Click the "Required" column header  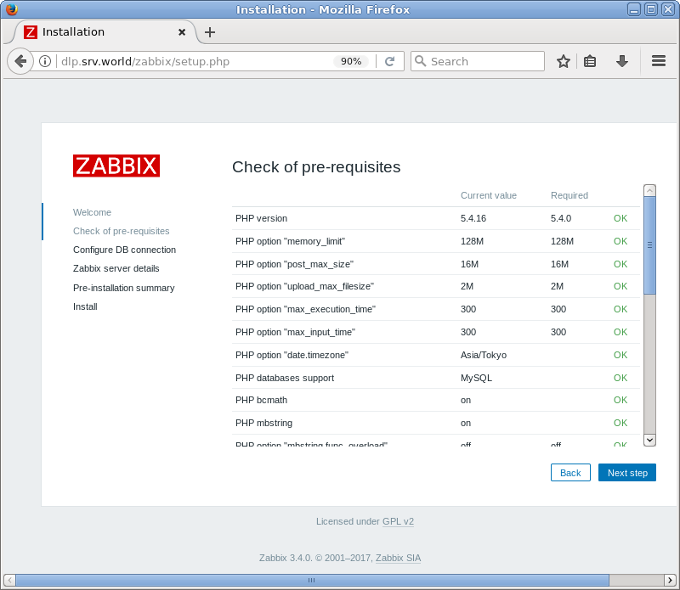coord(569,195)
